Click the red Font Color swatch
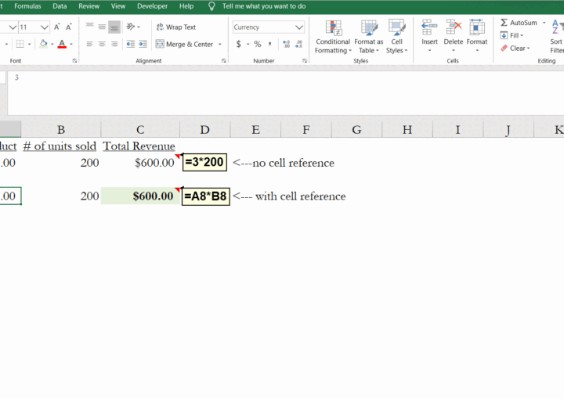Screen dimensions: 564x399 tap(61, 45)
